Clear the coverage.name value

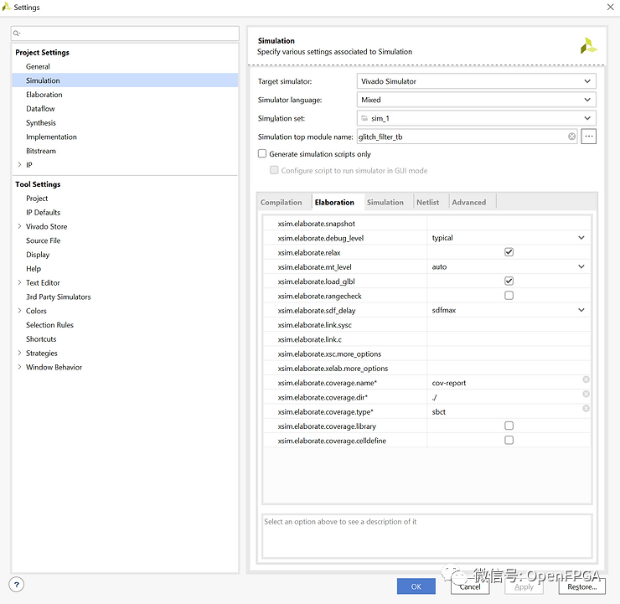[x=586, y=380]
